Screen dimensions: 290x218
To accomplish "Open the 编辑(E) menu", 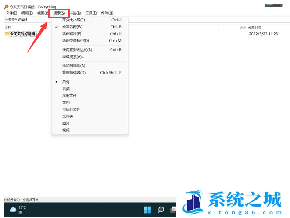I will 27,13.
